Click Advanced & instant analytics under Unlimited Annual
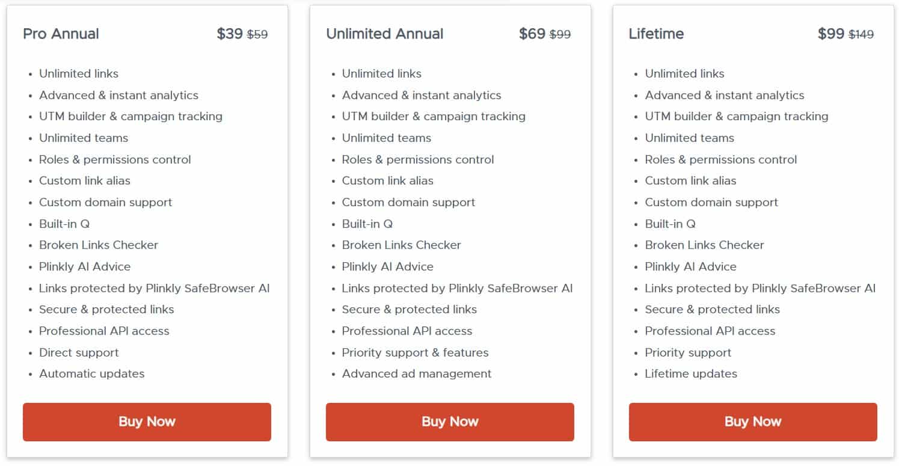This screenshot has width=899, height=466. tap(421, 95)
